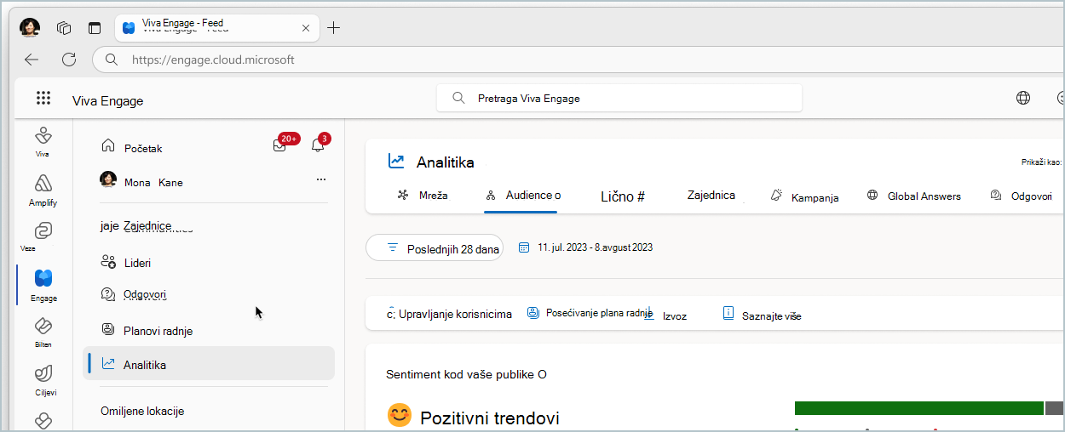Toggle vertical tabs icon in browser
This screenshot has width=1065, height=432.
pyautogui.click(x=95, y=28)
